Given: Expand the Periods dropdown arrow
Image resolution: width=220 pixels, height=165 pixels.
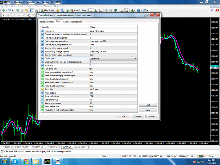Looking at the screenshot, I should 141,11.
